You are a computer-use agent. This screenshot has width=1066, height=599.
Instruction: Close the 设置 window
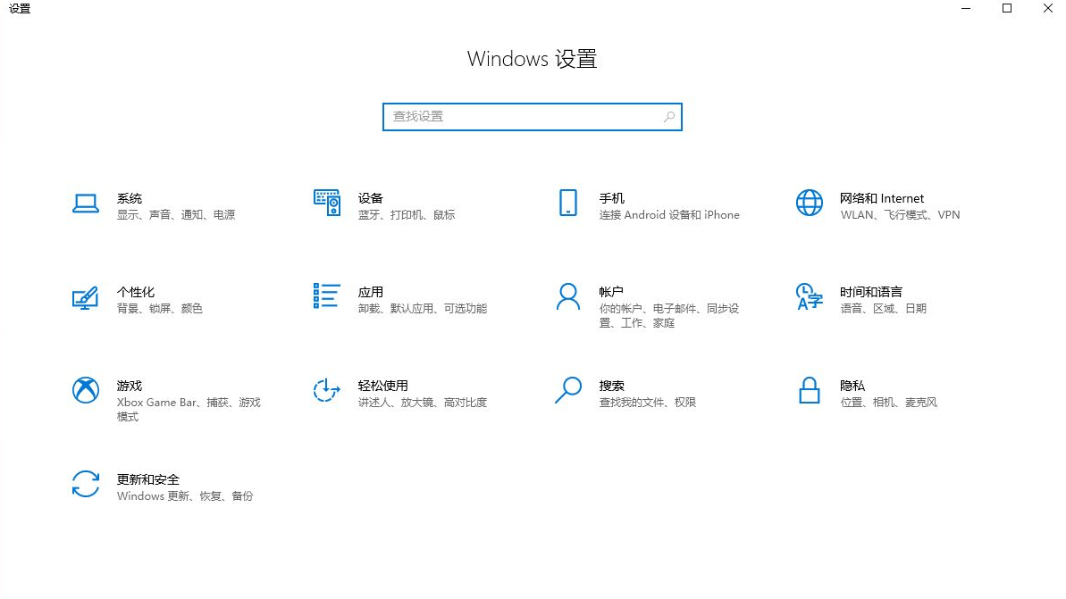(1047, 8)
